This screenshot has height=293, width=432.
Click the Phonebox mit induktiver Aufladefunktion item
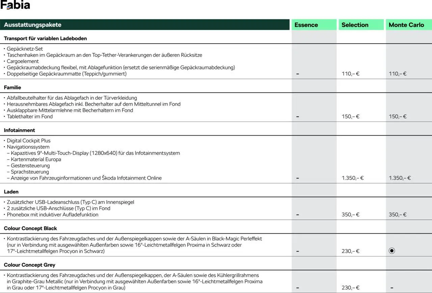point(53,215)
